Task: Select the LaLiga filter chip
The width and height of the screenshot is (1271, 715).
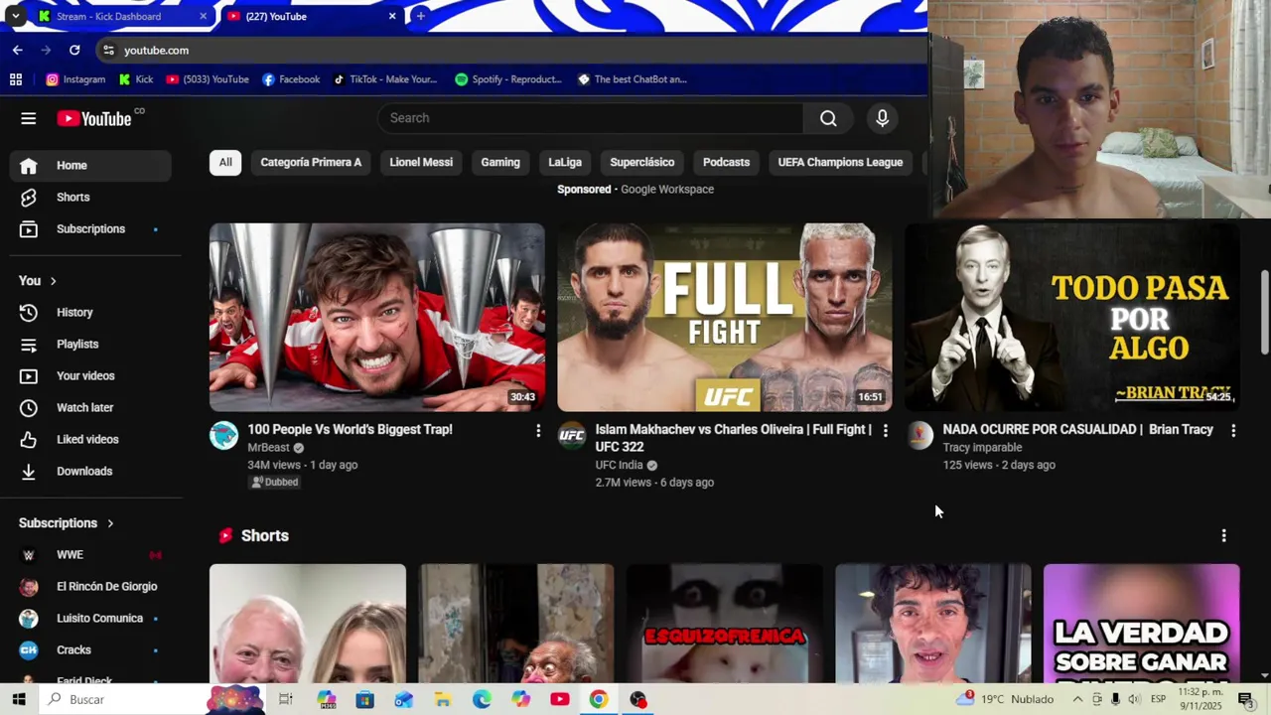Action: click(x=565, y=162)
